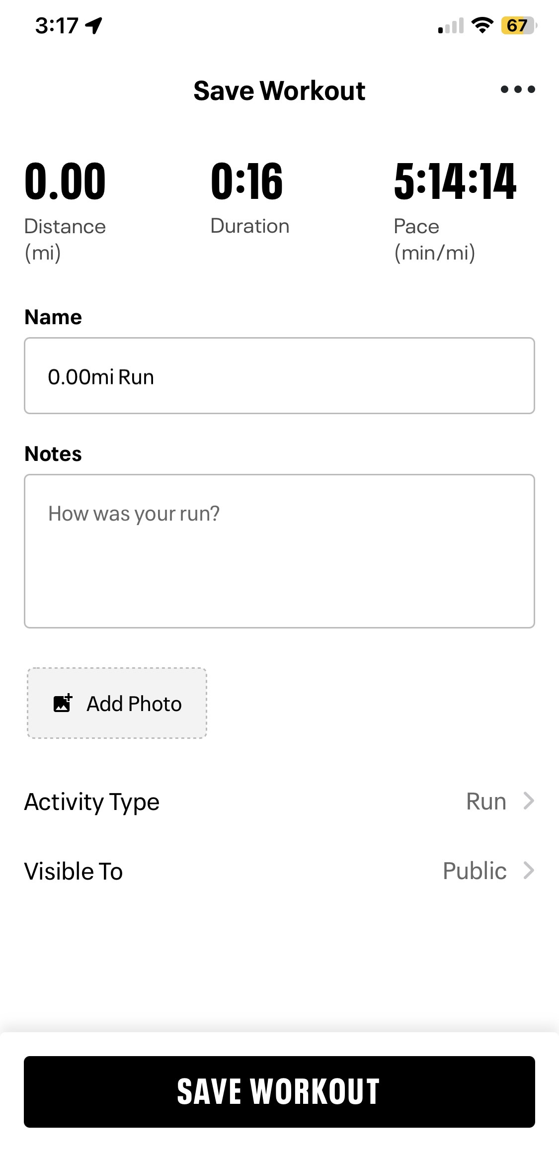Expand the Activity Type chevron
This screenshot has width=559, height=1165.
click(529, 801)
